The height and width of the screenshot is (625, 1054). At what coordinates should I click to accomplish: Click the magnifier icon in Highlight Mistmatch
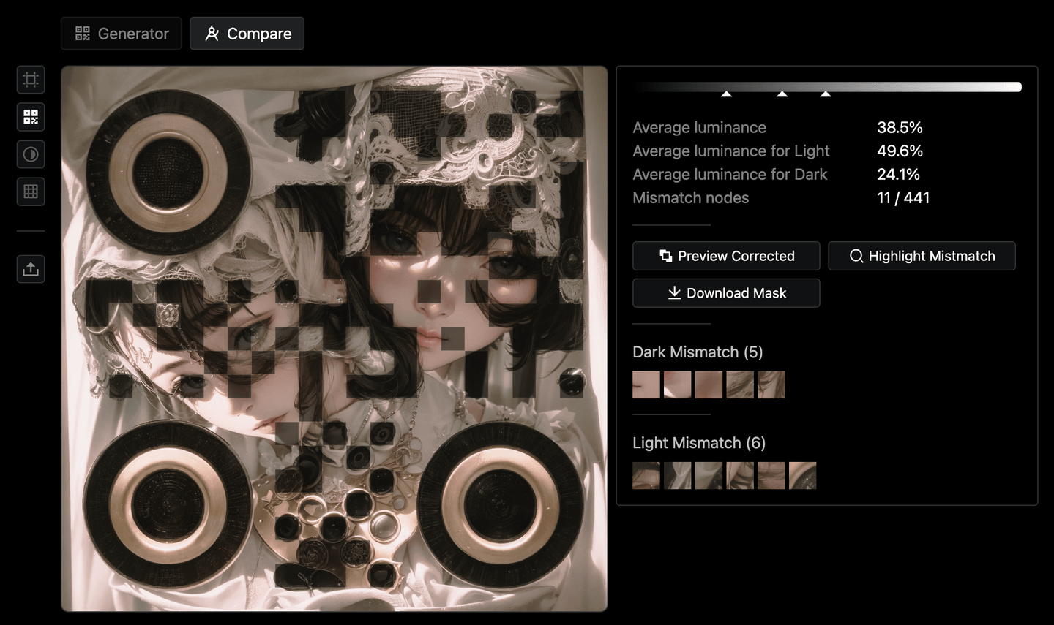(x=855, y=256)
